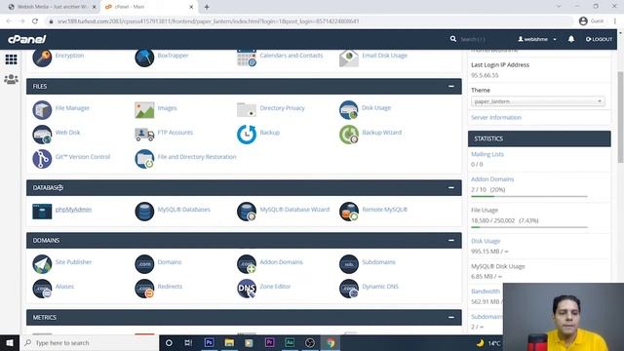This screenshot has height=351, width=624.
Task: Open the webshme user menu
Action: tap(537, 39)
